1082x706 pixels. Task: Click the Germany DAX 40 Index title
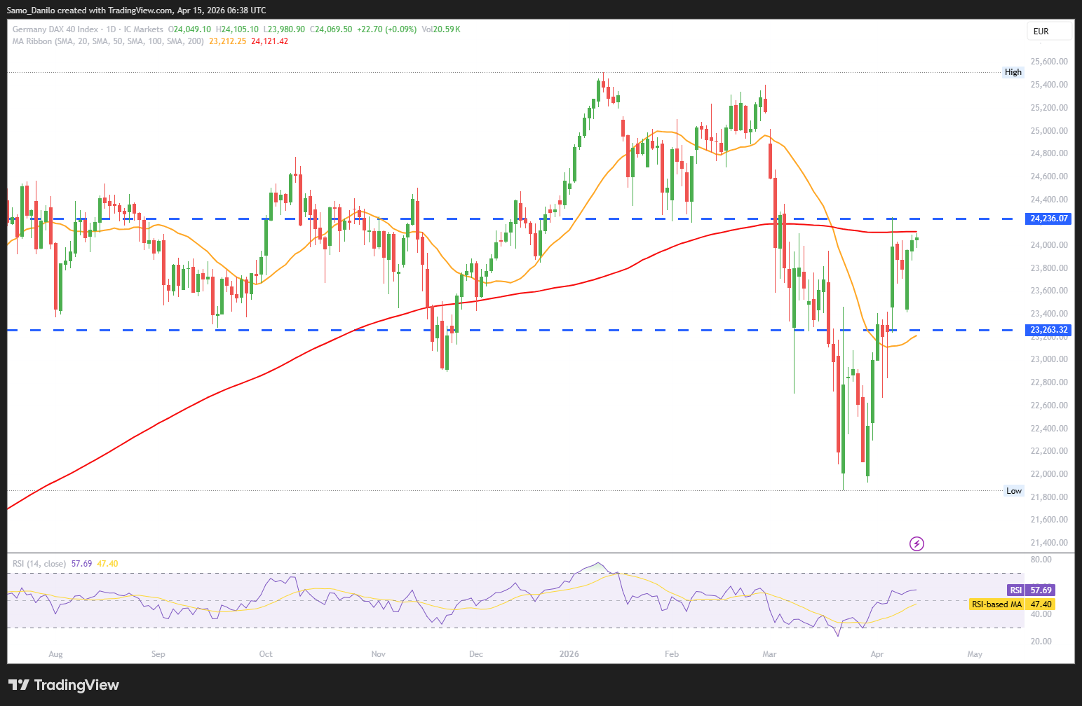pos(55,29)
